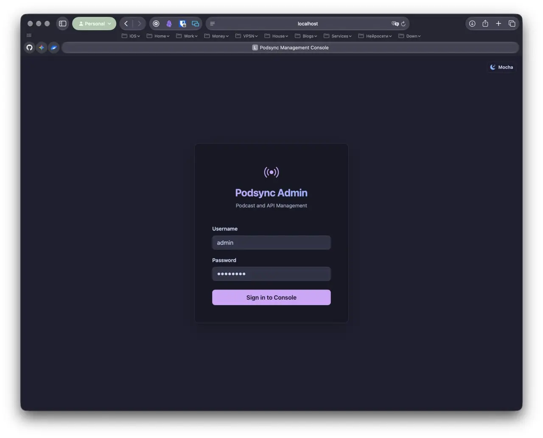Expand the VPSN bookmarks folder
This screenshot has height=438, width=543.
(246, 36)
